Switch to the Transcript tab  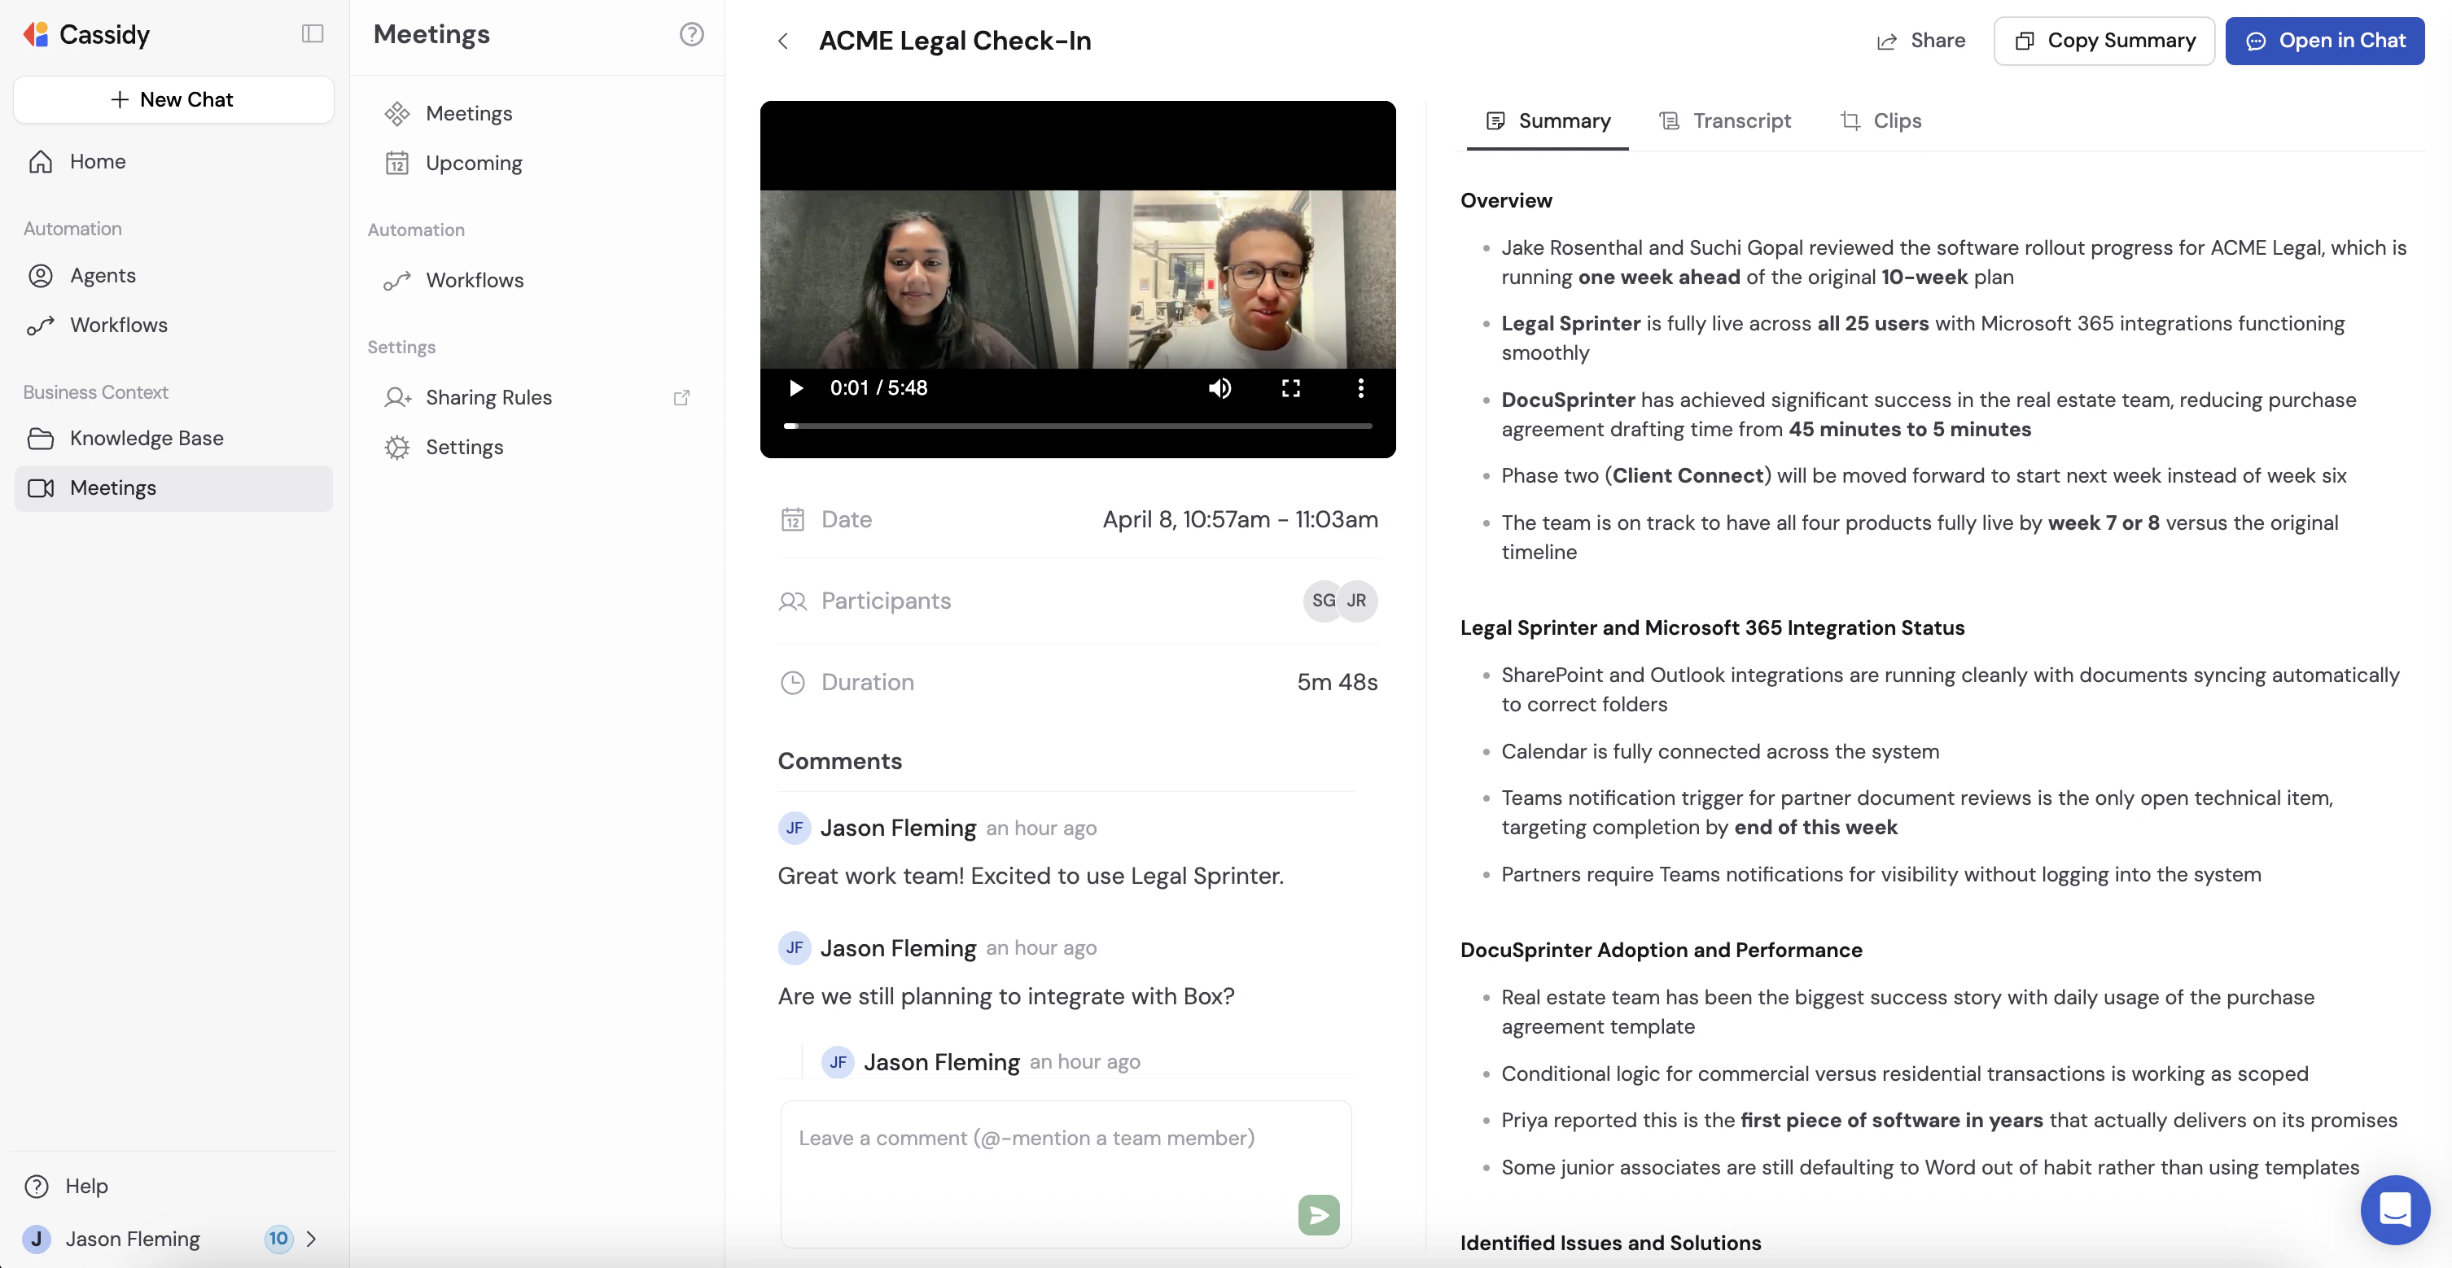1727,120
